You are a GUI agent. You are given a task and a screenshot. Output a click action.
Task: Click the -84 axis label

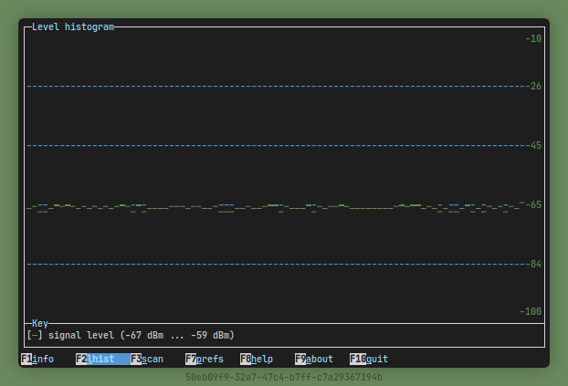click(533, 264)
